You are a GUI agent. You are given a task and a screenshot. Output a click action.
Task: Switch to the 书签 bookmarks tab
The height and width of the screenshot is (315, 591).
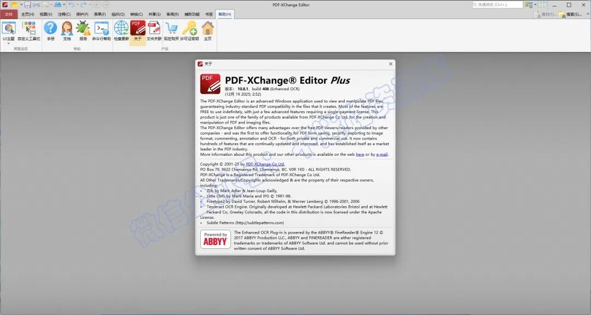click(209, 14)
